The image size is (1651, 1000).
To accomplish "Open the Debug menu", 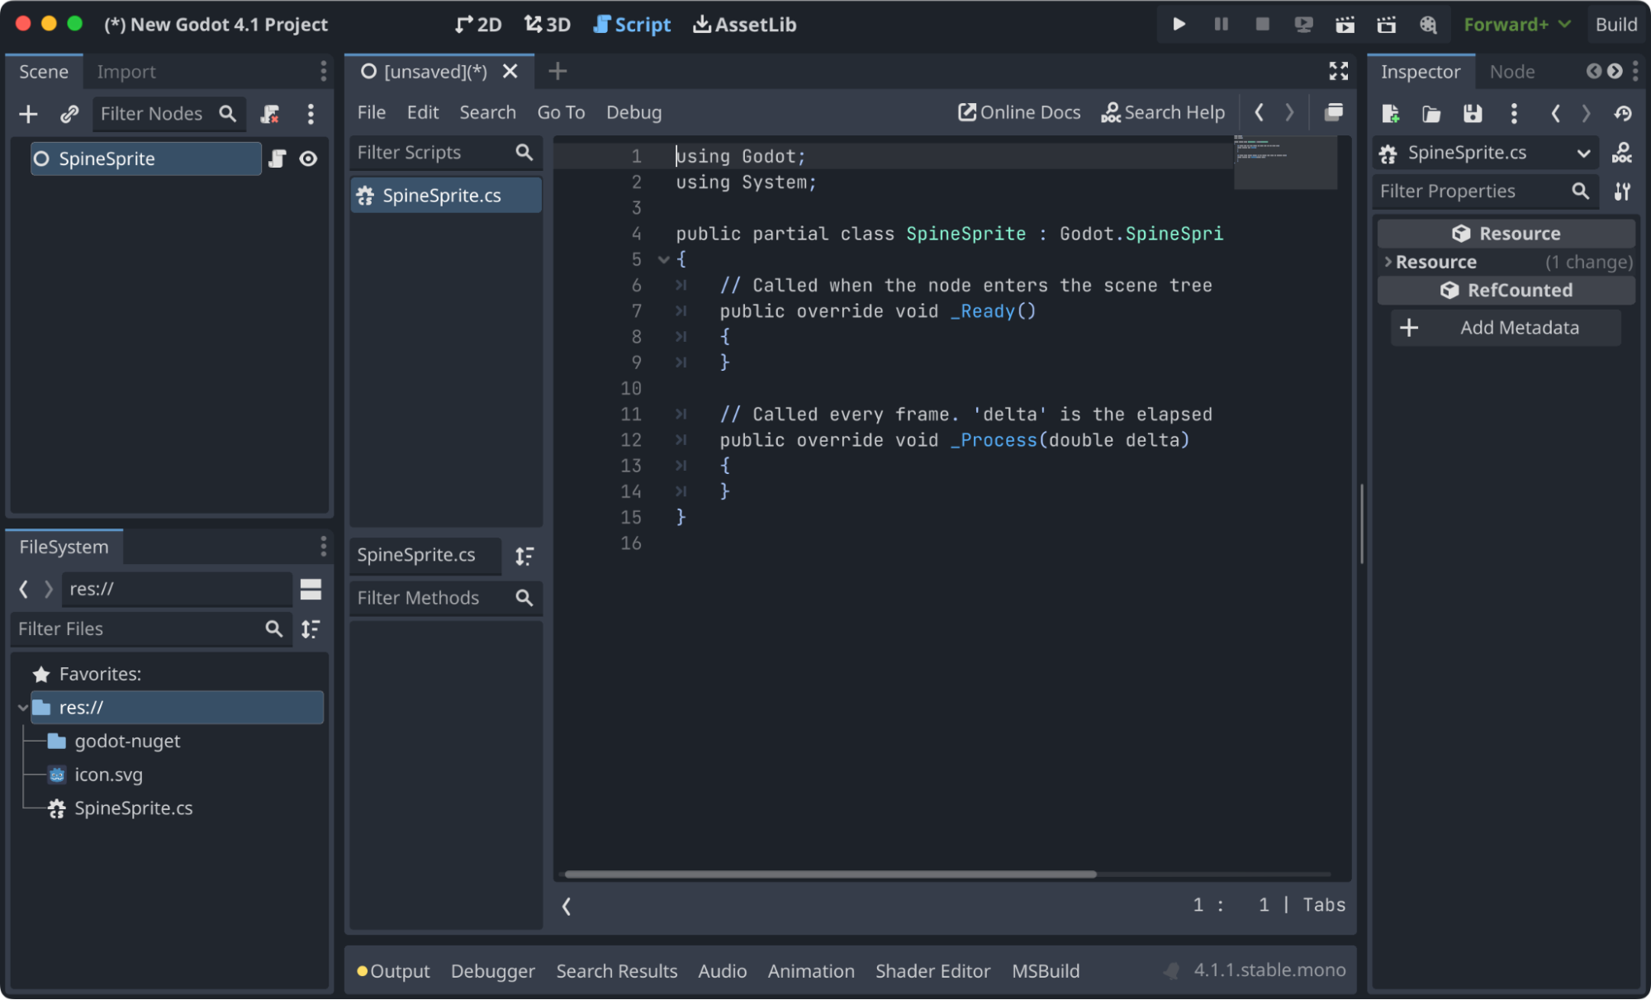I will tap(633, 112).
